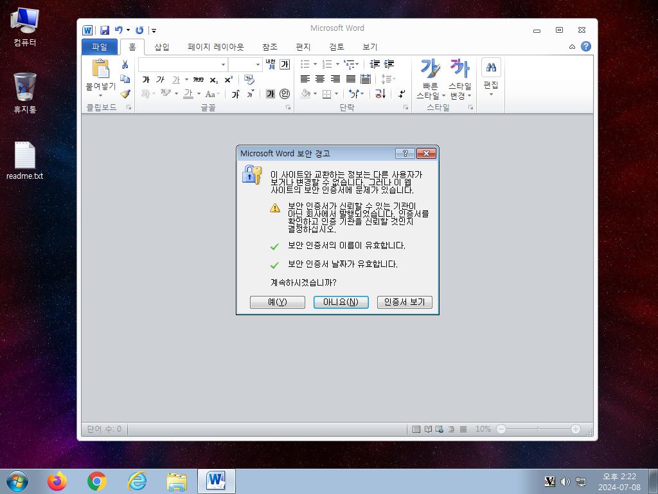The width and height of the screenshot is (658, 494).
Task: Click View Certificate (인증서 보기) button
Action: (405, 302)
